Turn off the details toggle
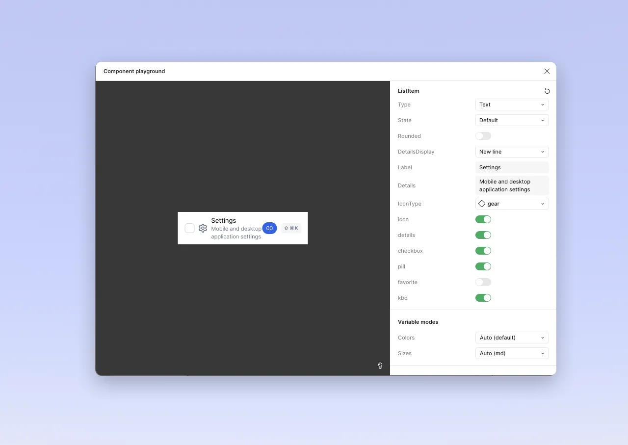Viewport: 628px width, 445px height. 483,235
